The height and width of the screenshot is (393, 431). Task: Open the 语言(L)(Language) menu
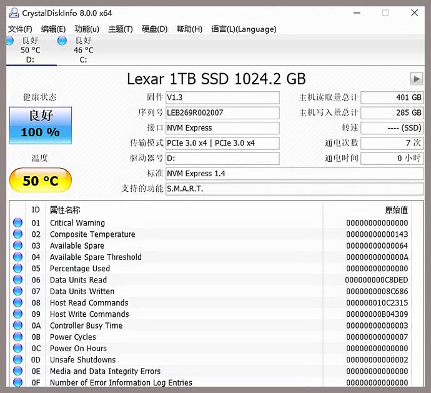click(x=244, y=29)
